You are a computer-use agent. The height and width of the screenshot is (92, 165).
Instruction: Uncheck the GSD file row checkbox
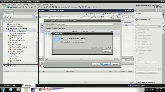pos(46,34)
